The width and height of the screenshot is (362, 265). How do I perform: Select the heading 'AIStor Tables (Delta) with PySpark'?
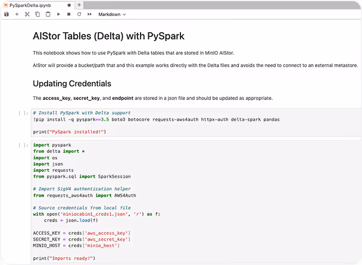(108, 36)
